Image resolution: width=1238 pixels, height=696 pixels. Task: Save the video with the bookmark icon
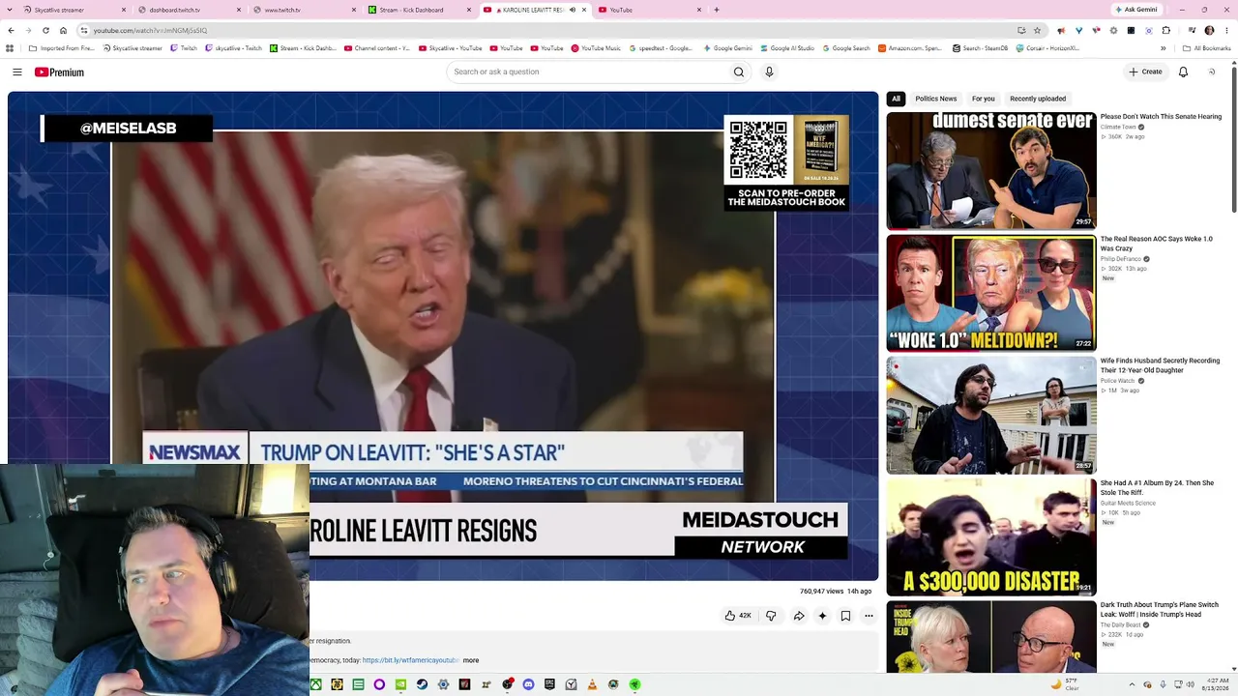pos(845,616)
